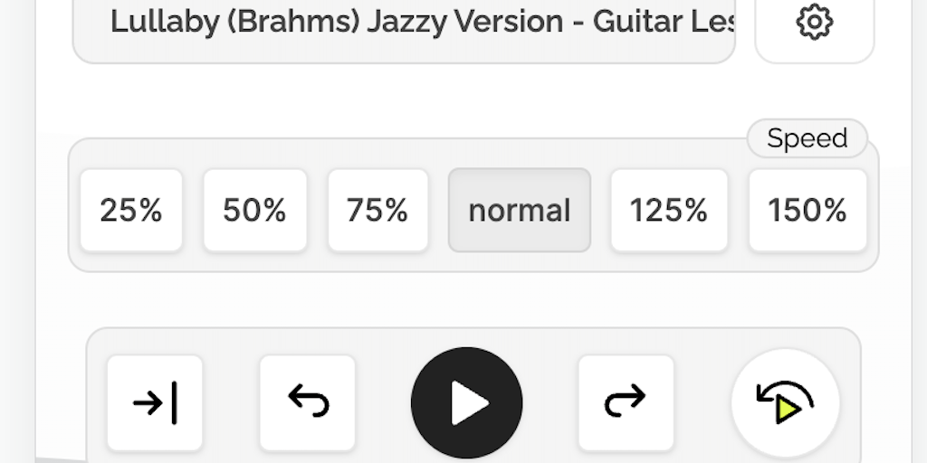Click the Lullaby (Brahms) Jazzy Version title field
This screenshot has height=463, width=927.
pyautogui.click(x=403, y=23)
